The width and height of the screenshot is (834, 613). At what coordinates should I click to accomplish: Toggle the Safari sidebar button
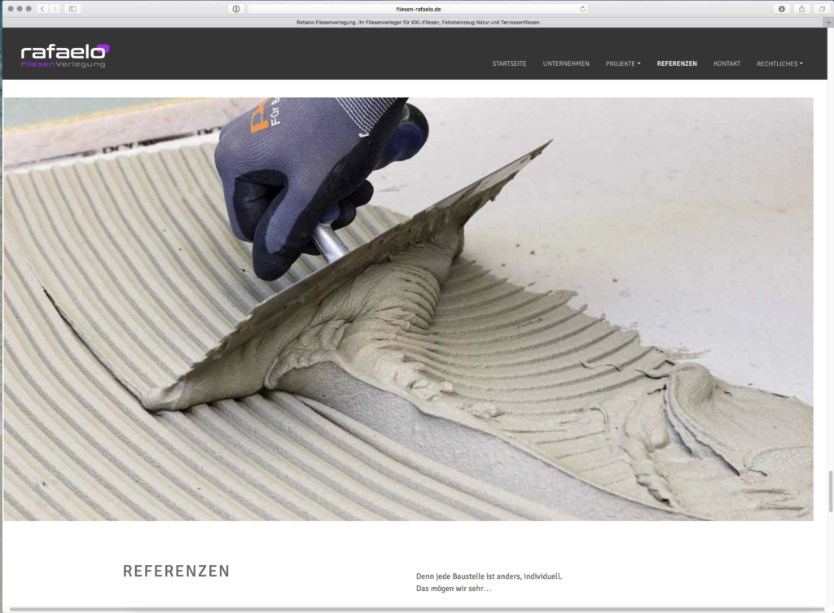point(72,8)
